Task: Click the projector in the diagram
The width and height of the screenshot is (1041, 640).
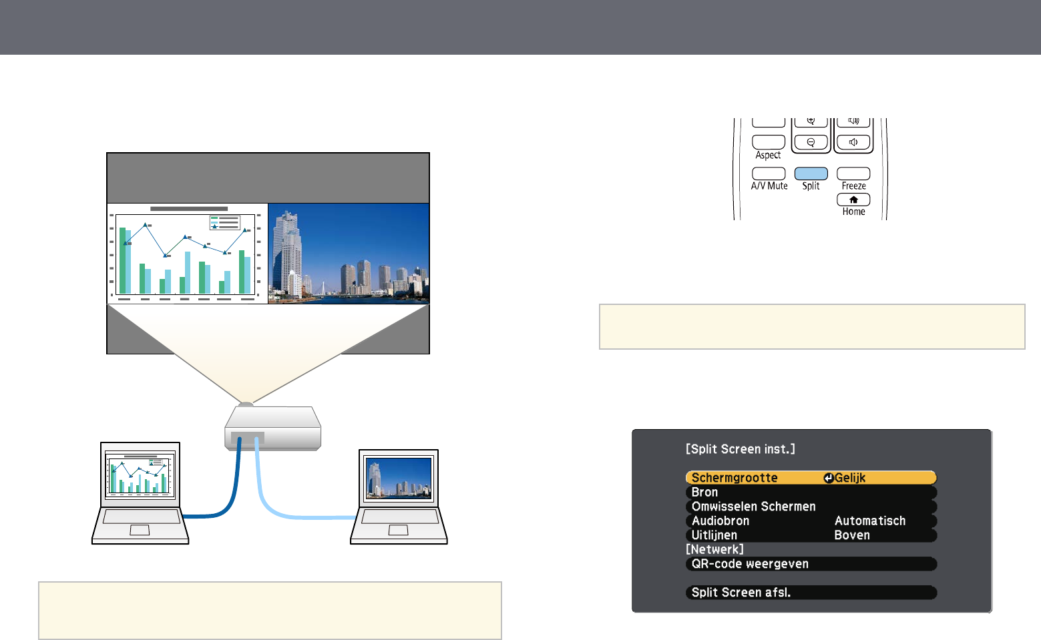Action: pyautogui.click(x=273, y=428)
